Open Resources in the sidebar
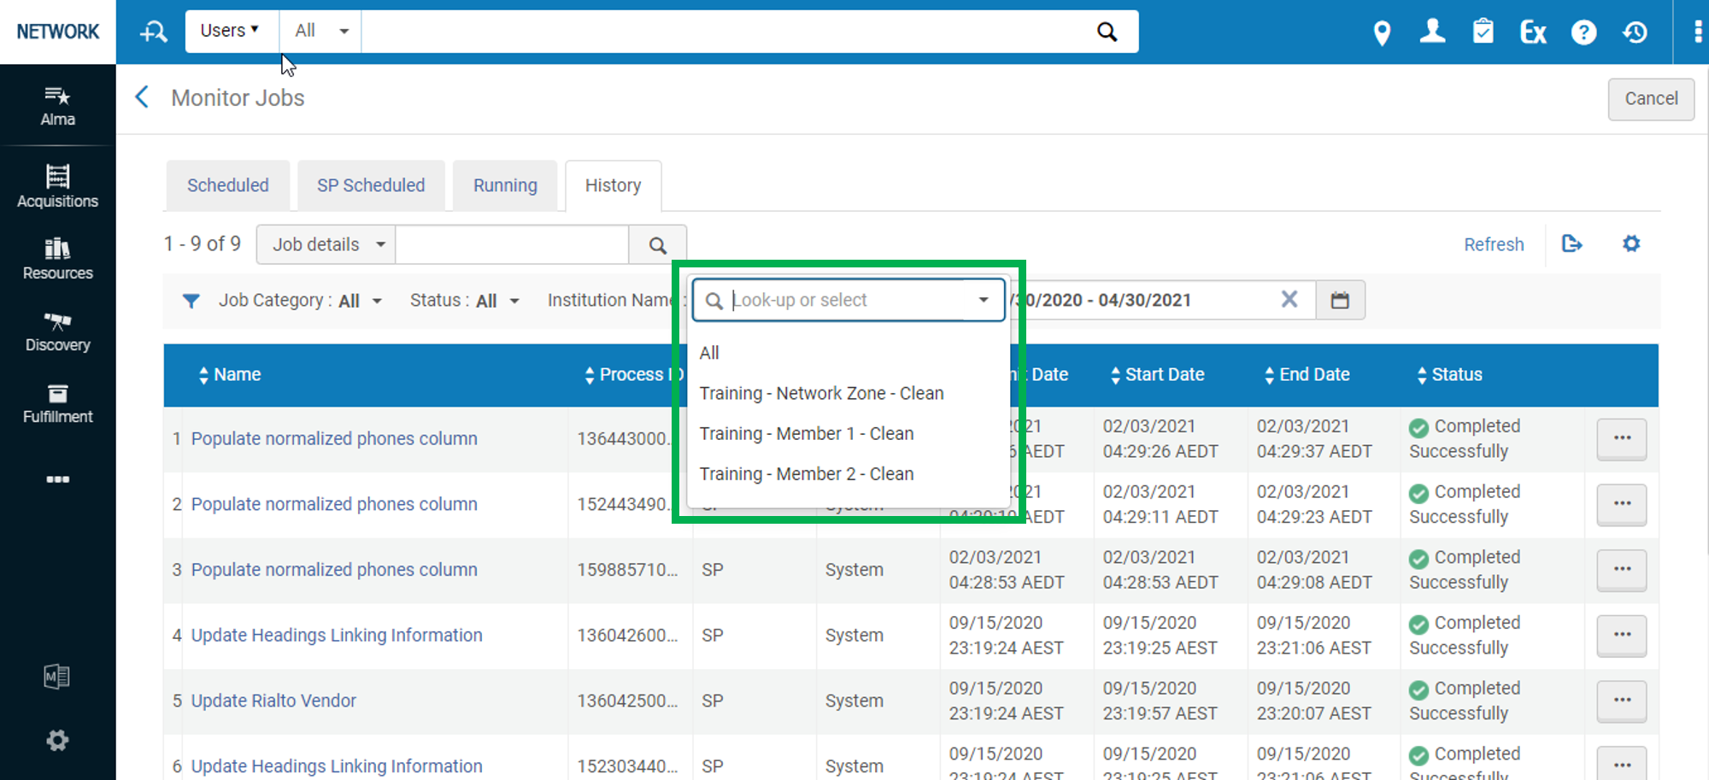This screenshot has width=1709, height=780. [57, 259]
